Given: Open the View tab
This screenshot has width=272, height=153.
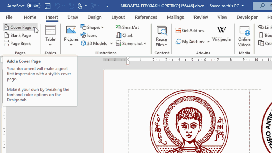Looking at the screenshot, I should coord(222,17).
